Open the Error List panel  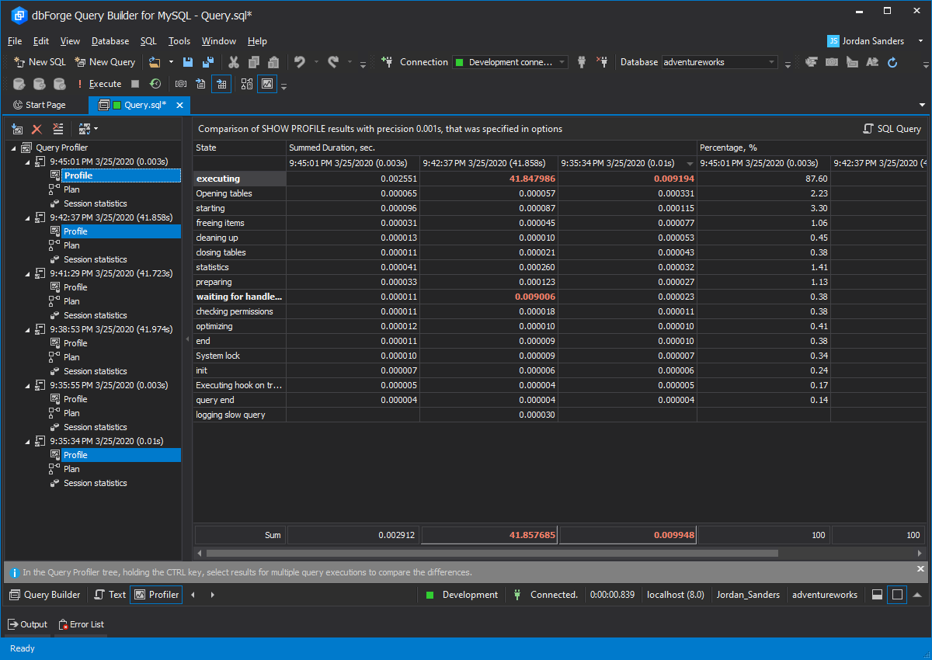click(82, 624)
